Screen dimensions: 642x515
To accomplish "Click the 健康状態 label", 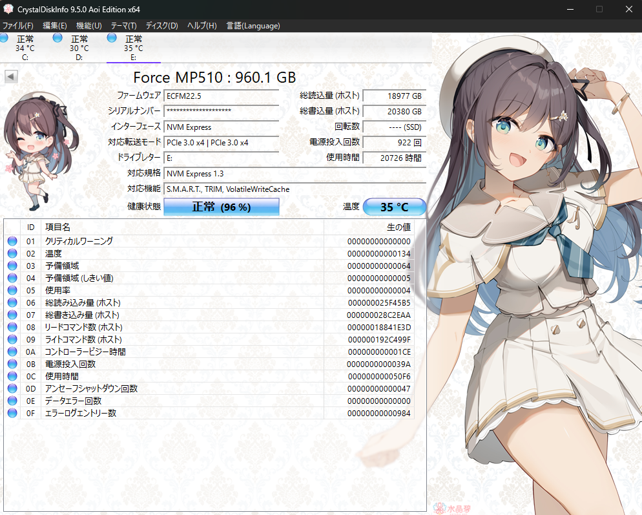I will [x=144, y=207].
